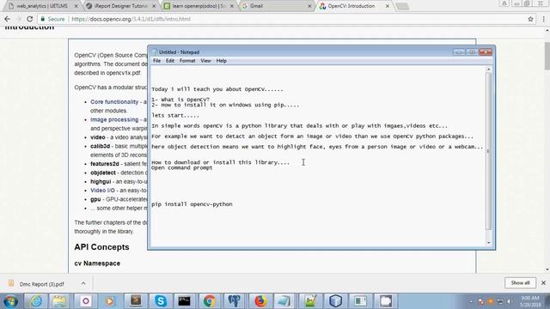Click the 'API Concepts' heading
Screen dimensions: 550x309
[101, 247]
